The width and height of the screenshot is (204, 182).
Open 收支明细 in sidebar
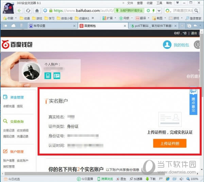(x=23, y=130)
